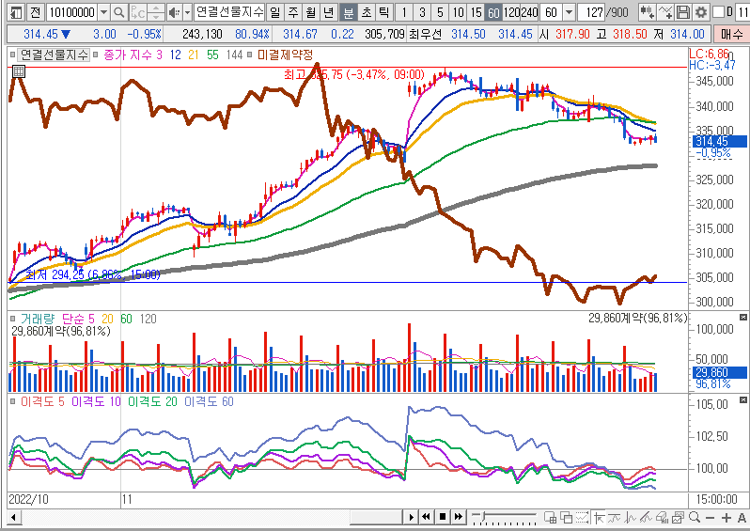Switch to the 일 (daily) period tab
Image resolution: width=750 pixels, height=531 pixels.
[x=273, y=12]
